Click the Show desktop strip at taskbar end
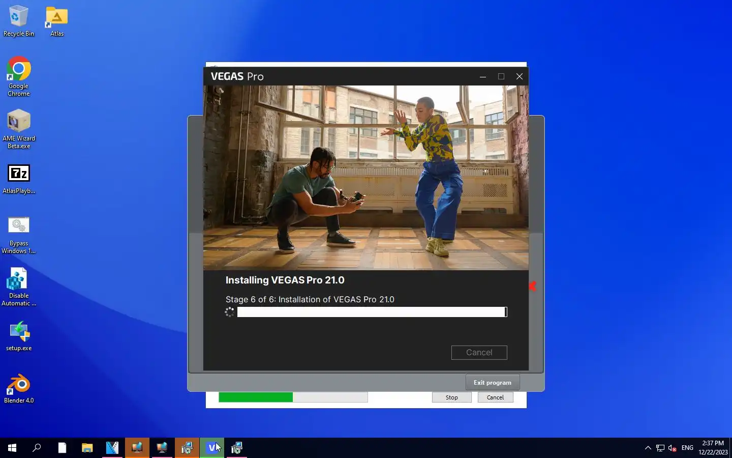 tap(730, 448)
